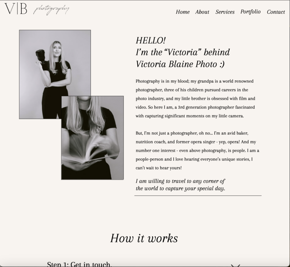Select Contact in the navigation bar
This screenshot has width=290, height=267.
(x=276, y=12)
